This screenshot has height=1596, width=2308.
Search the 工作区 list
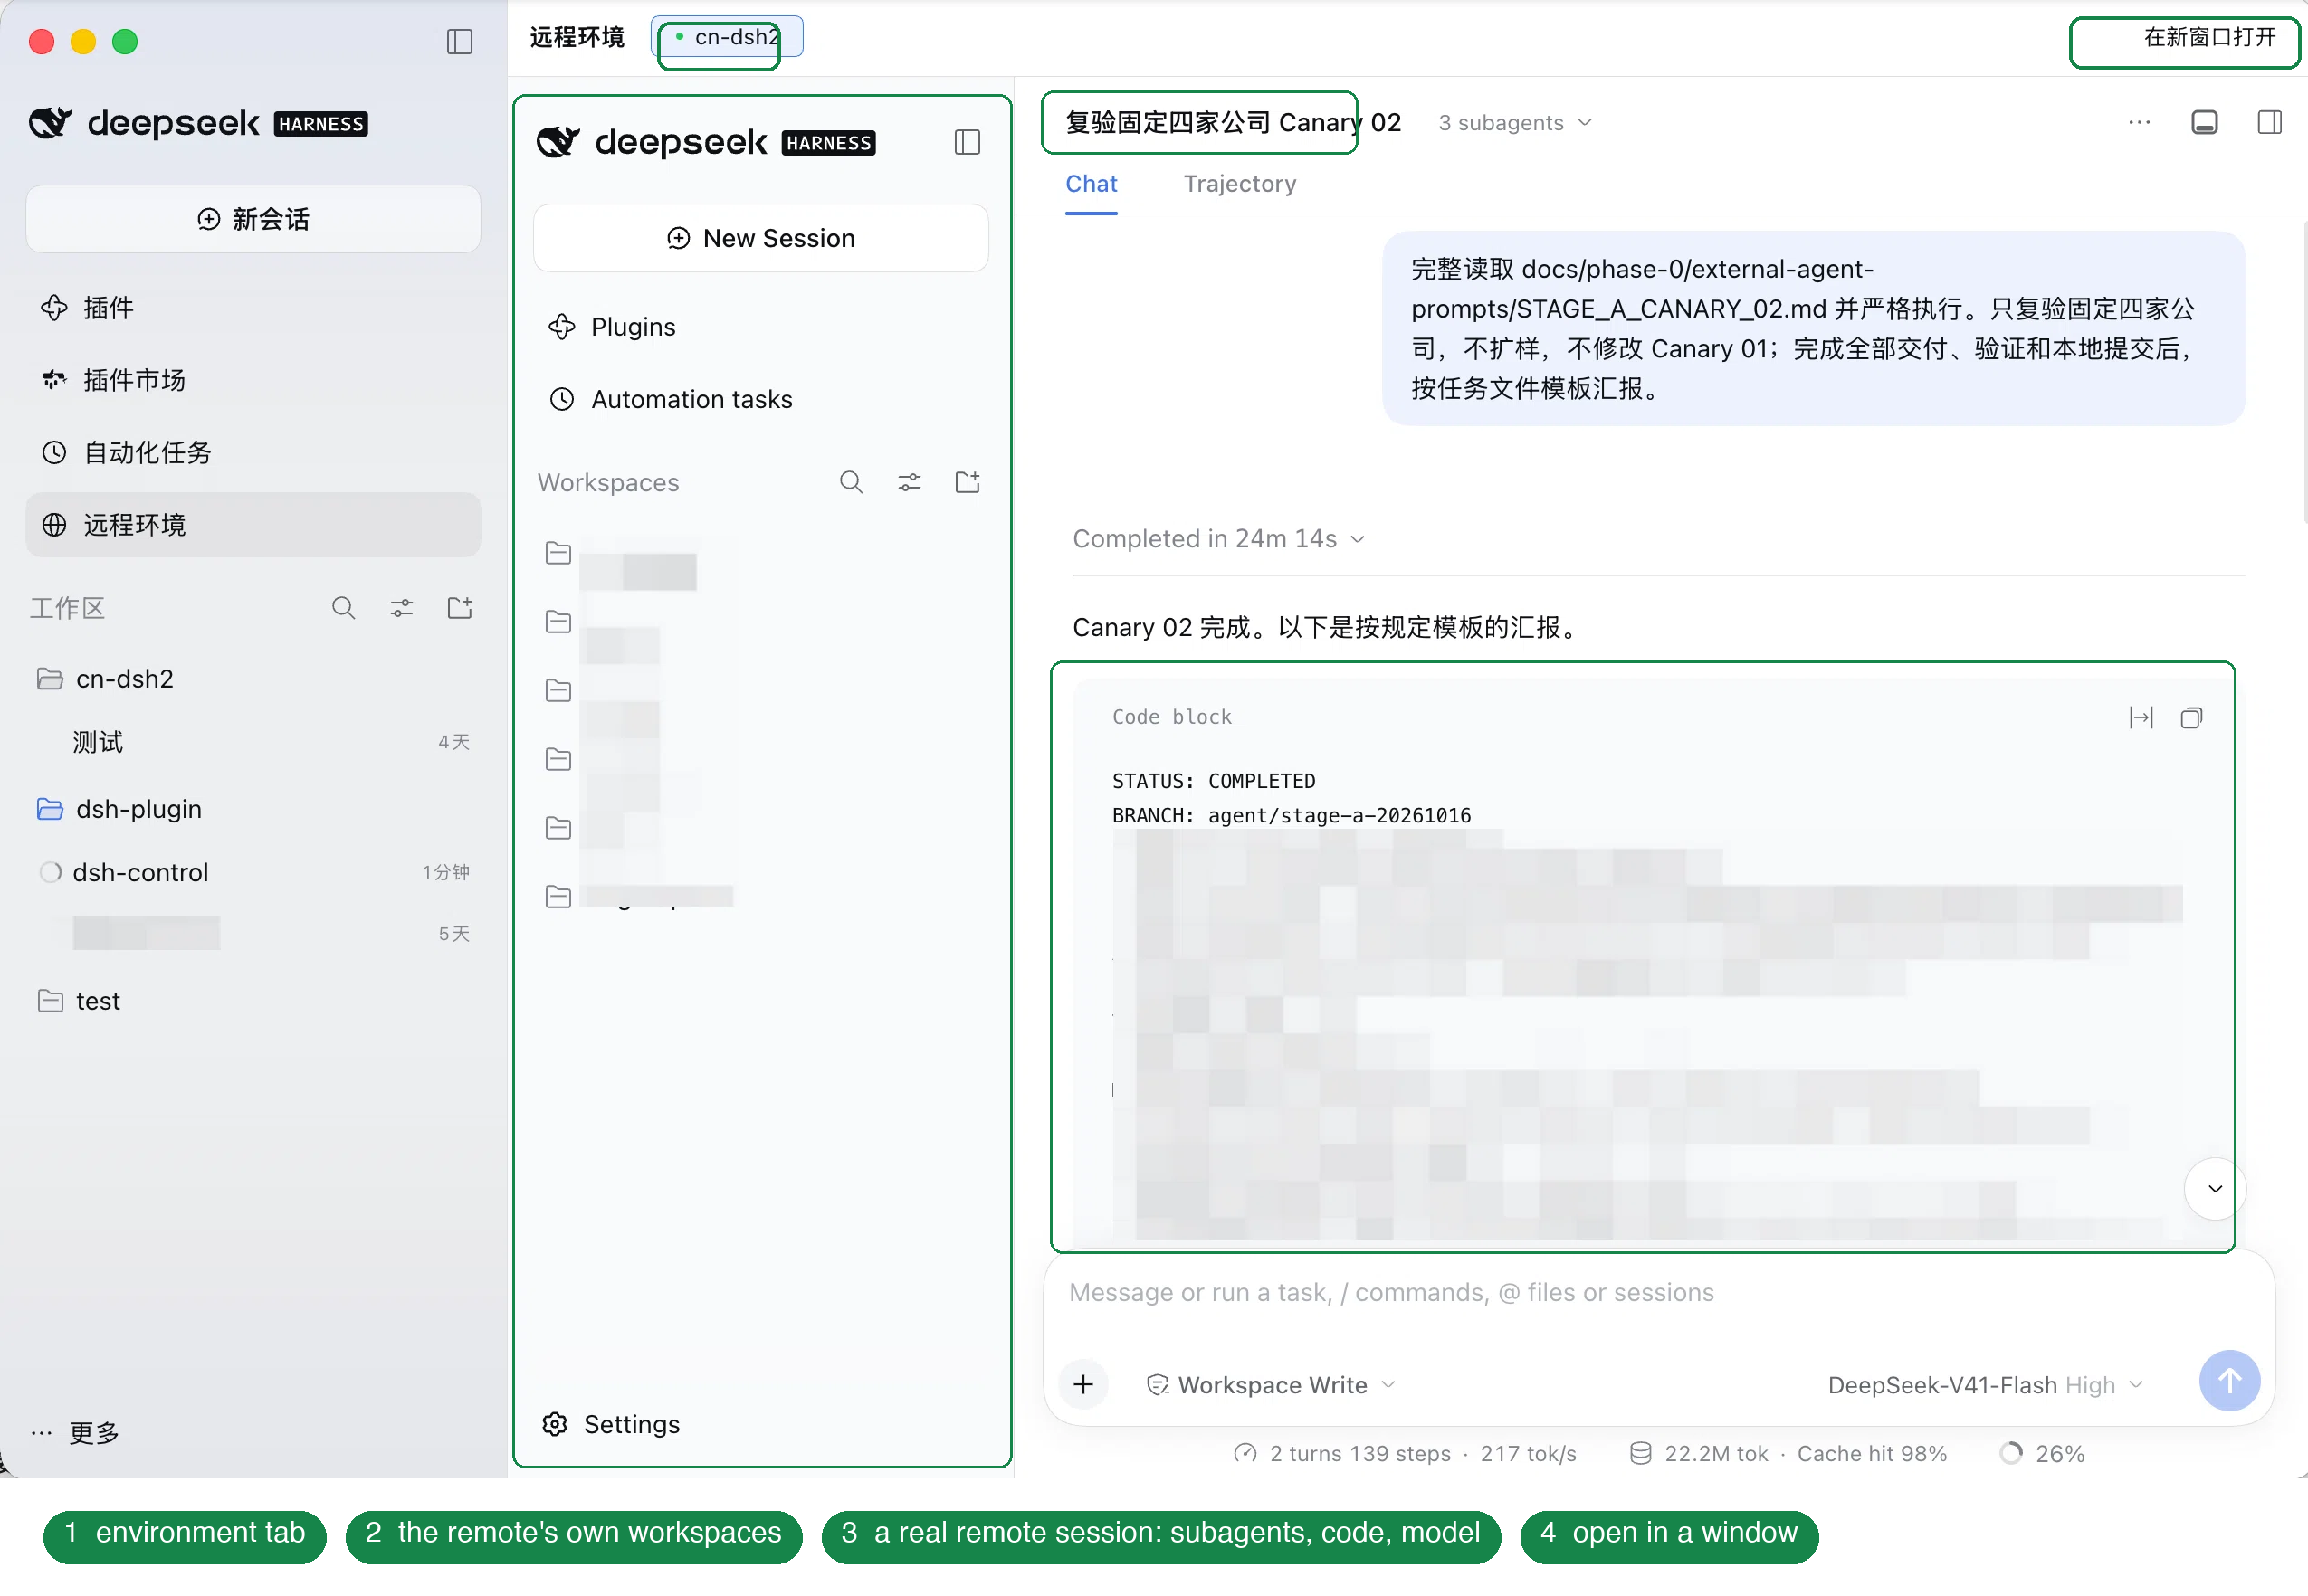pyautogui.click(x=343, y=608)
